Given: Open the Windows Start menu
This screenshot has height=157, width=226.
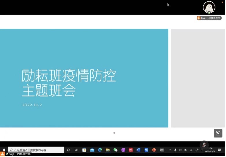Looking at the screenshot, I should [x=4, y=150].
